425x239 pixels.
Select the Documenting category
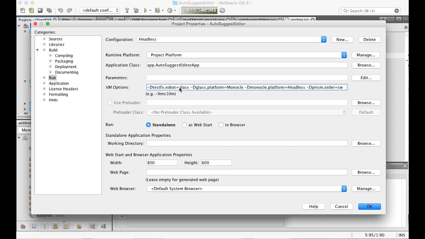click(67, 72)
